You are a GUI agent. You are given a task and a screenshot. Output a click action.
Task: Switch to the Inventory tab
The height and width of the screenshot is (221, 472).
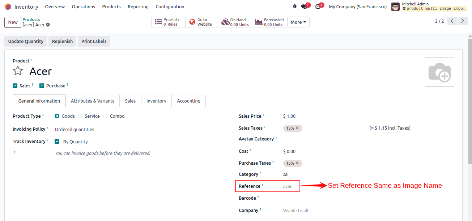(x=157, y=101)
